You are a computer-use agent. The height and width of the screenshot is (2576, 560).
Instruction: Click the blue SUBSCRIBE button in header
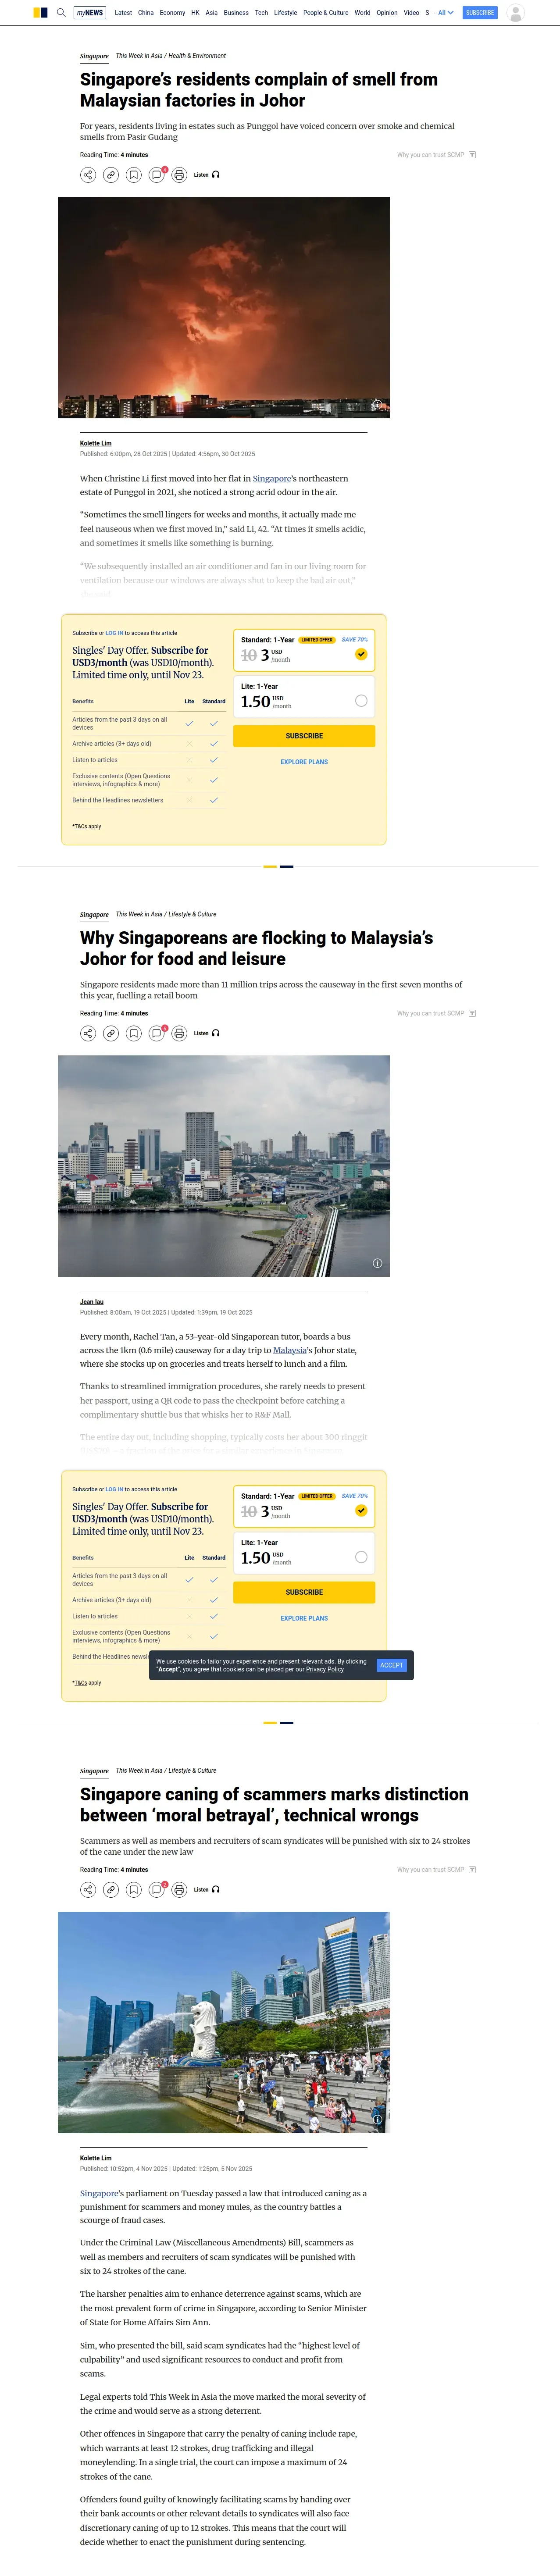(480, 13)
